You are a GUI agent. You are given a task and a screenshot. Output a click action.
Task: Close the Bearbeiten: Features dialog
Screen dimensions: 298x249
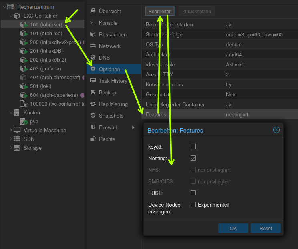pos(276,130)
